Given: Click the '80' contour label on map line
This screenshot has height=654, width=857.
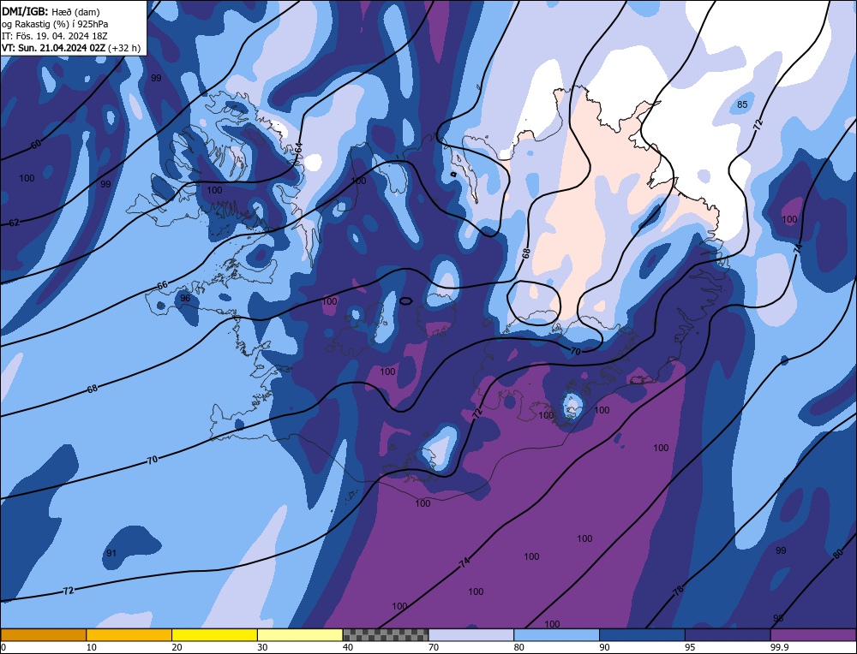Looking at the screenshot, I should pos(838,554).
